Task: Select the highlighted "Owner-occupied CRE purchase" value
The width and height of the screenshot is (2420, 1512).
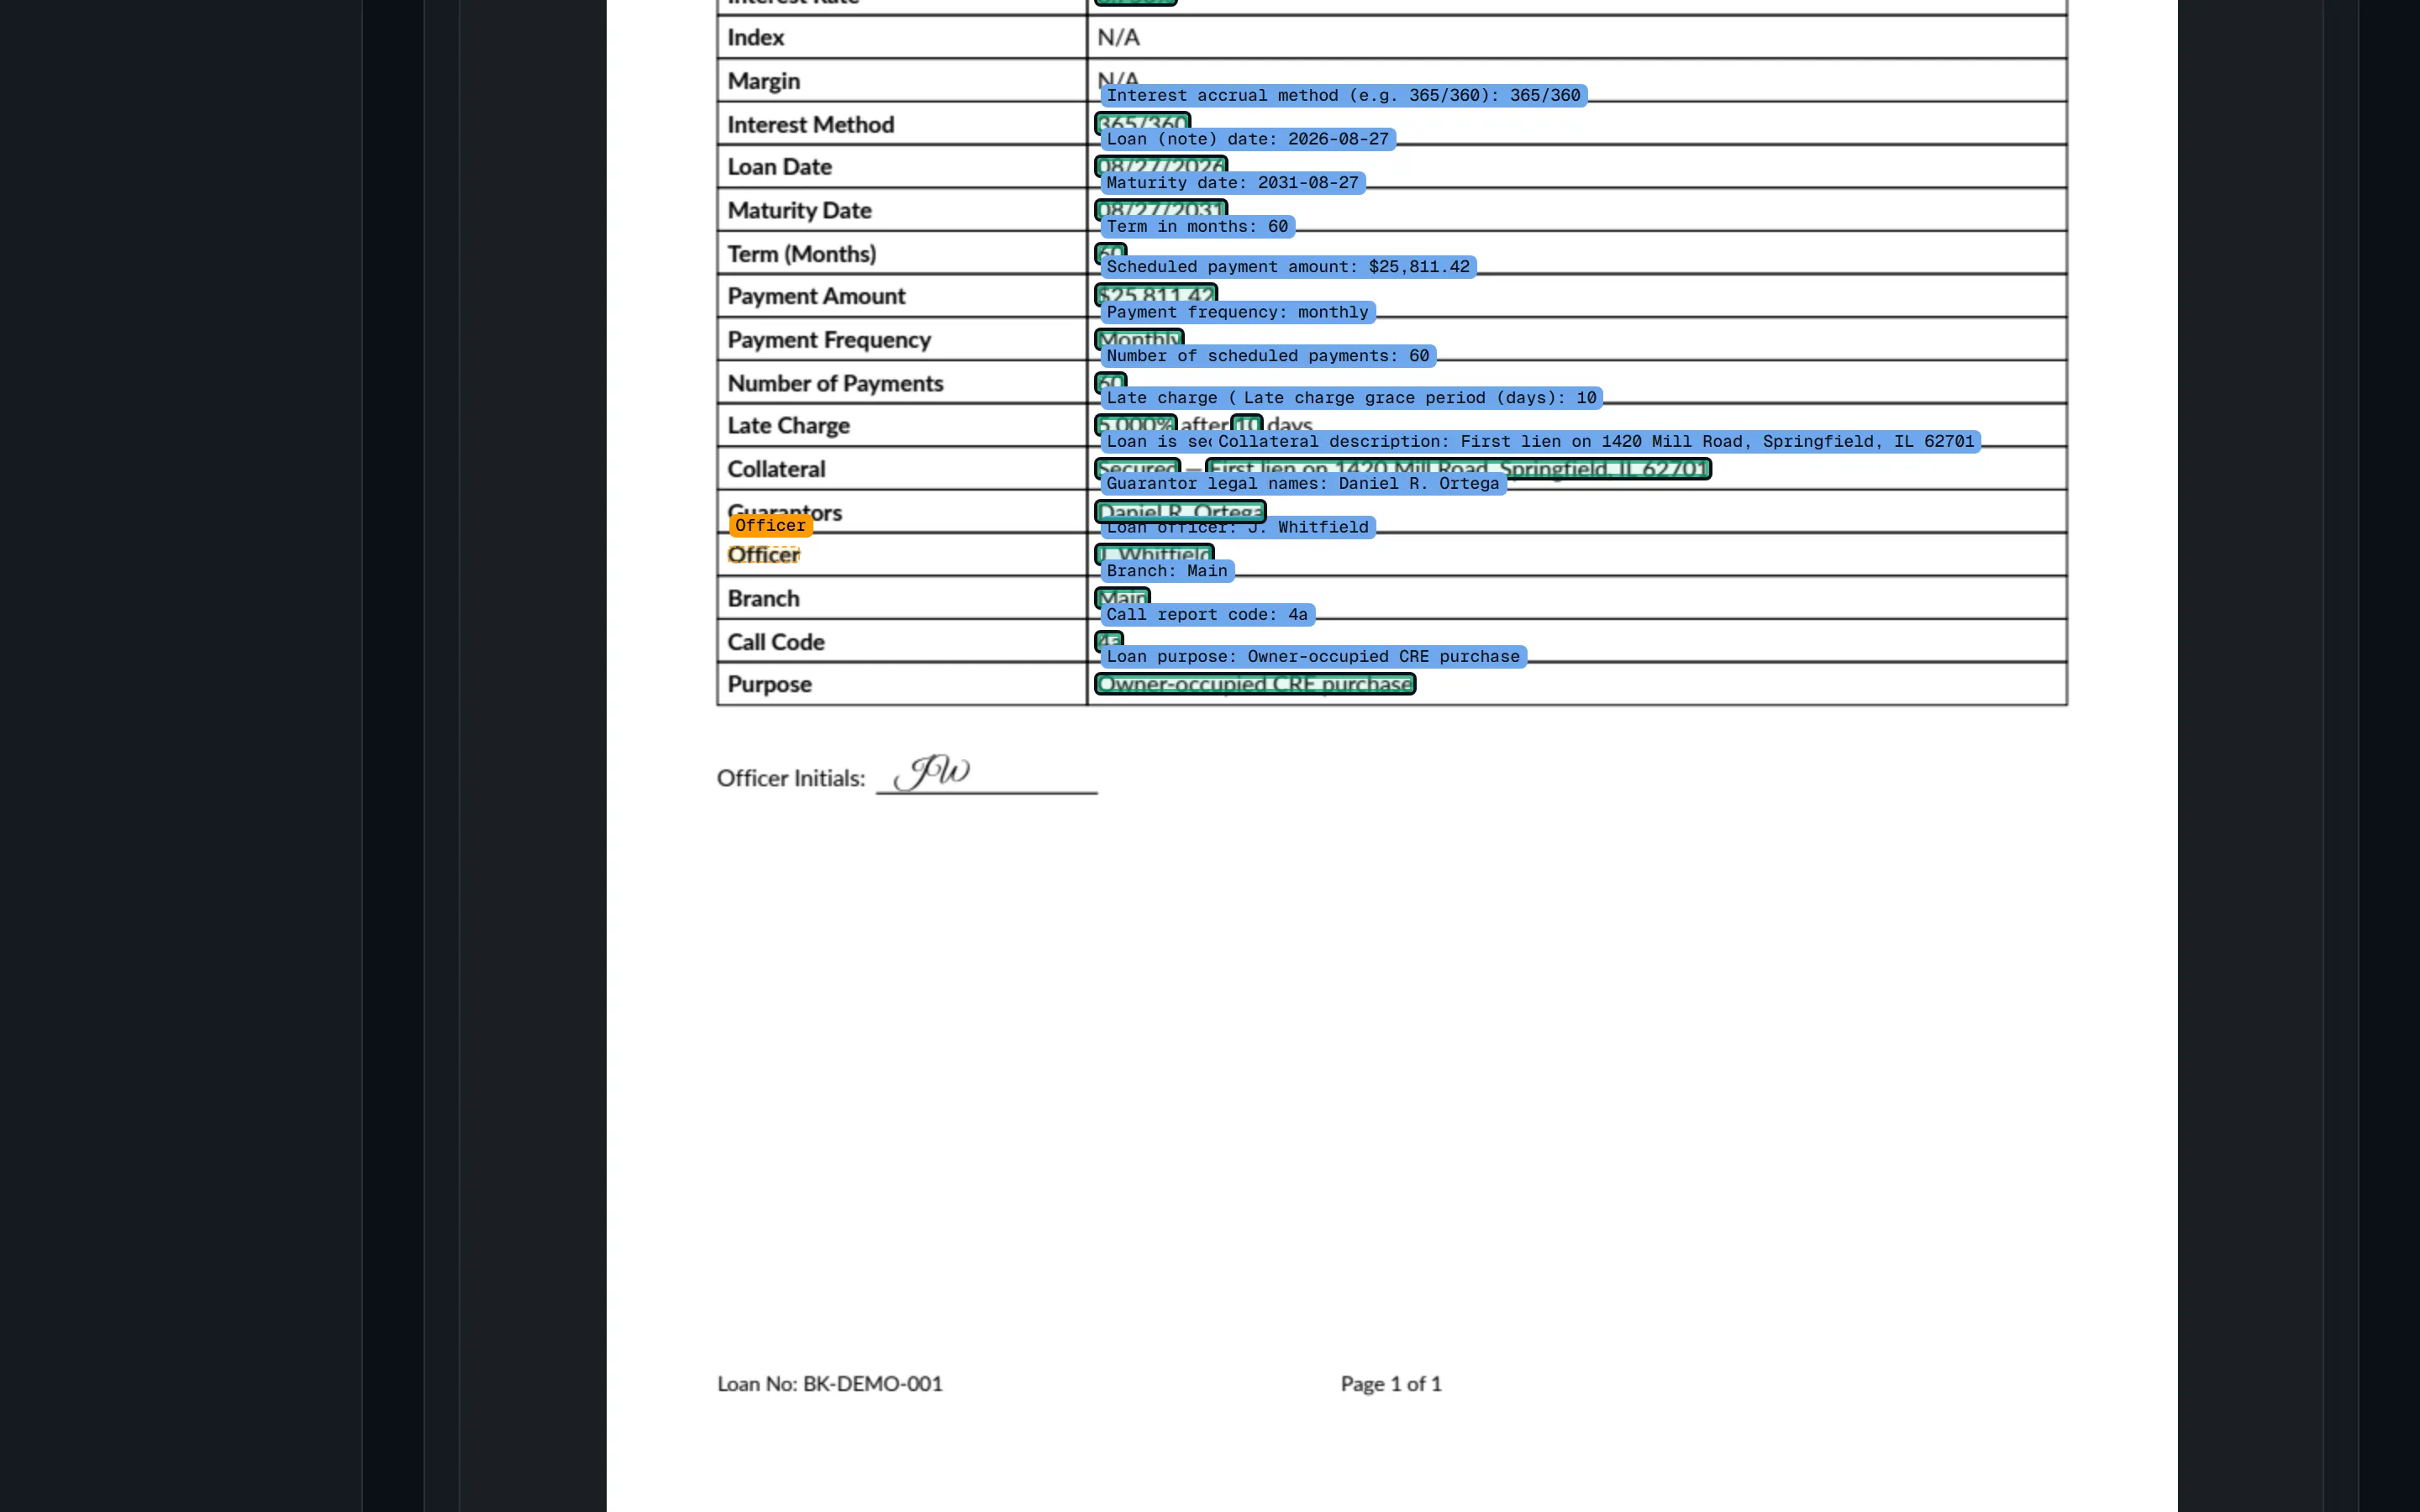Action: tap(1255, 684)
